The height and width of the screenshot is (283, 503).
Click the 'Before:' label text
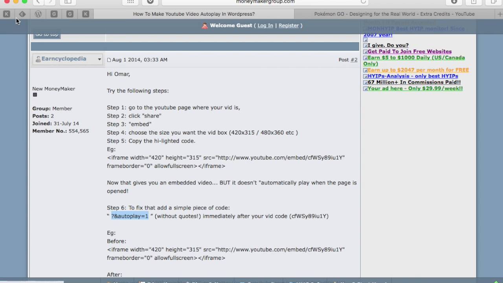(x=116, y=241)
